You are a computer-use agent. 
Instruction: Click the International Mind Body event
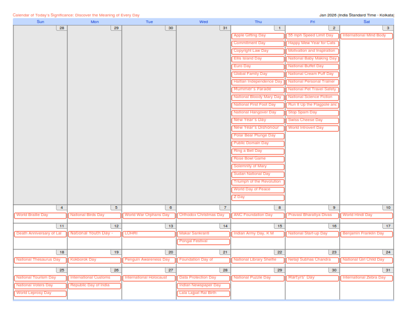366,36
